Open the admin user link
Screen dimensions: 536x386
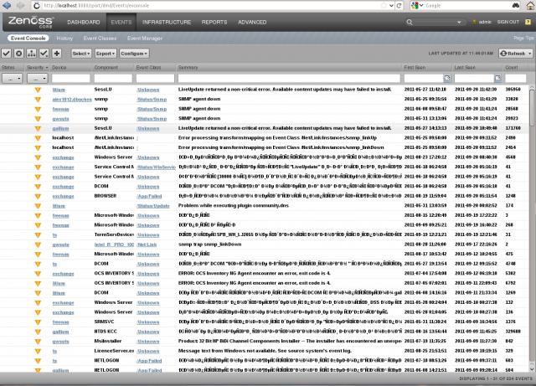[485, 22]
